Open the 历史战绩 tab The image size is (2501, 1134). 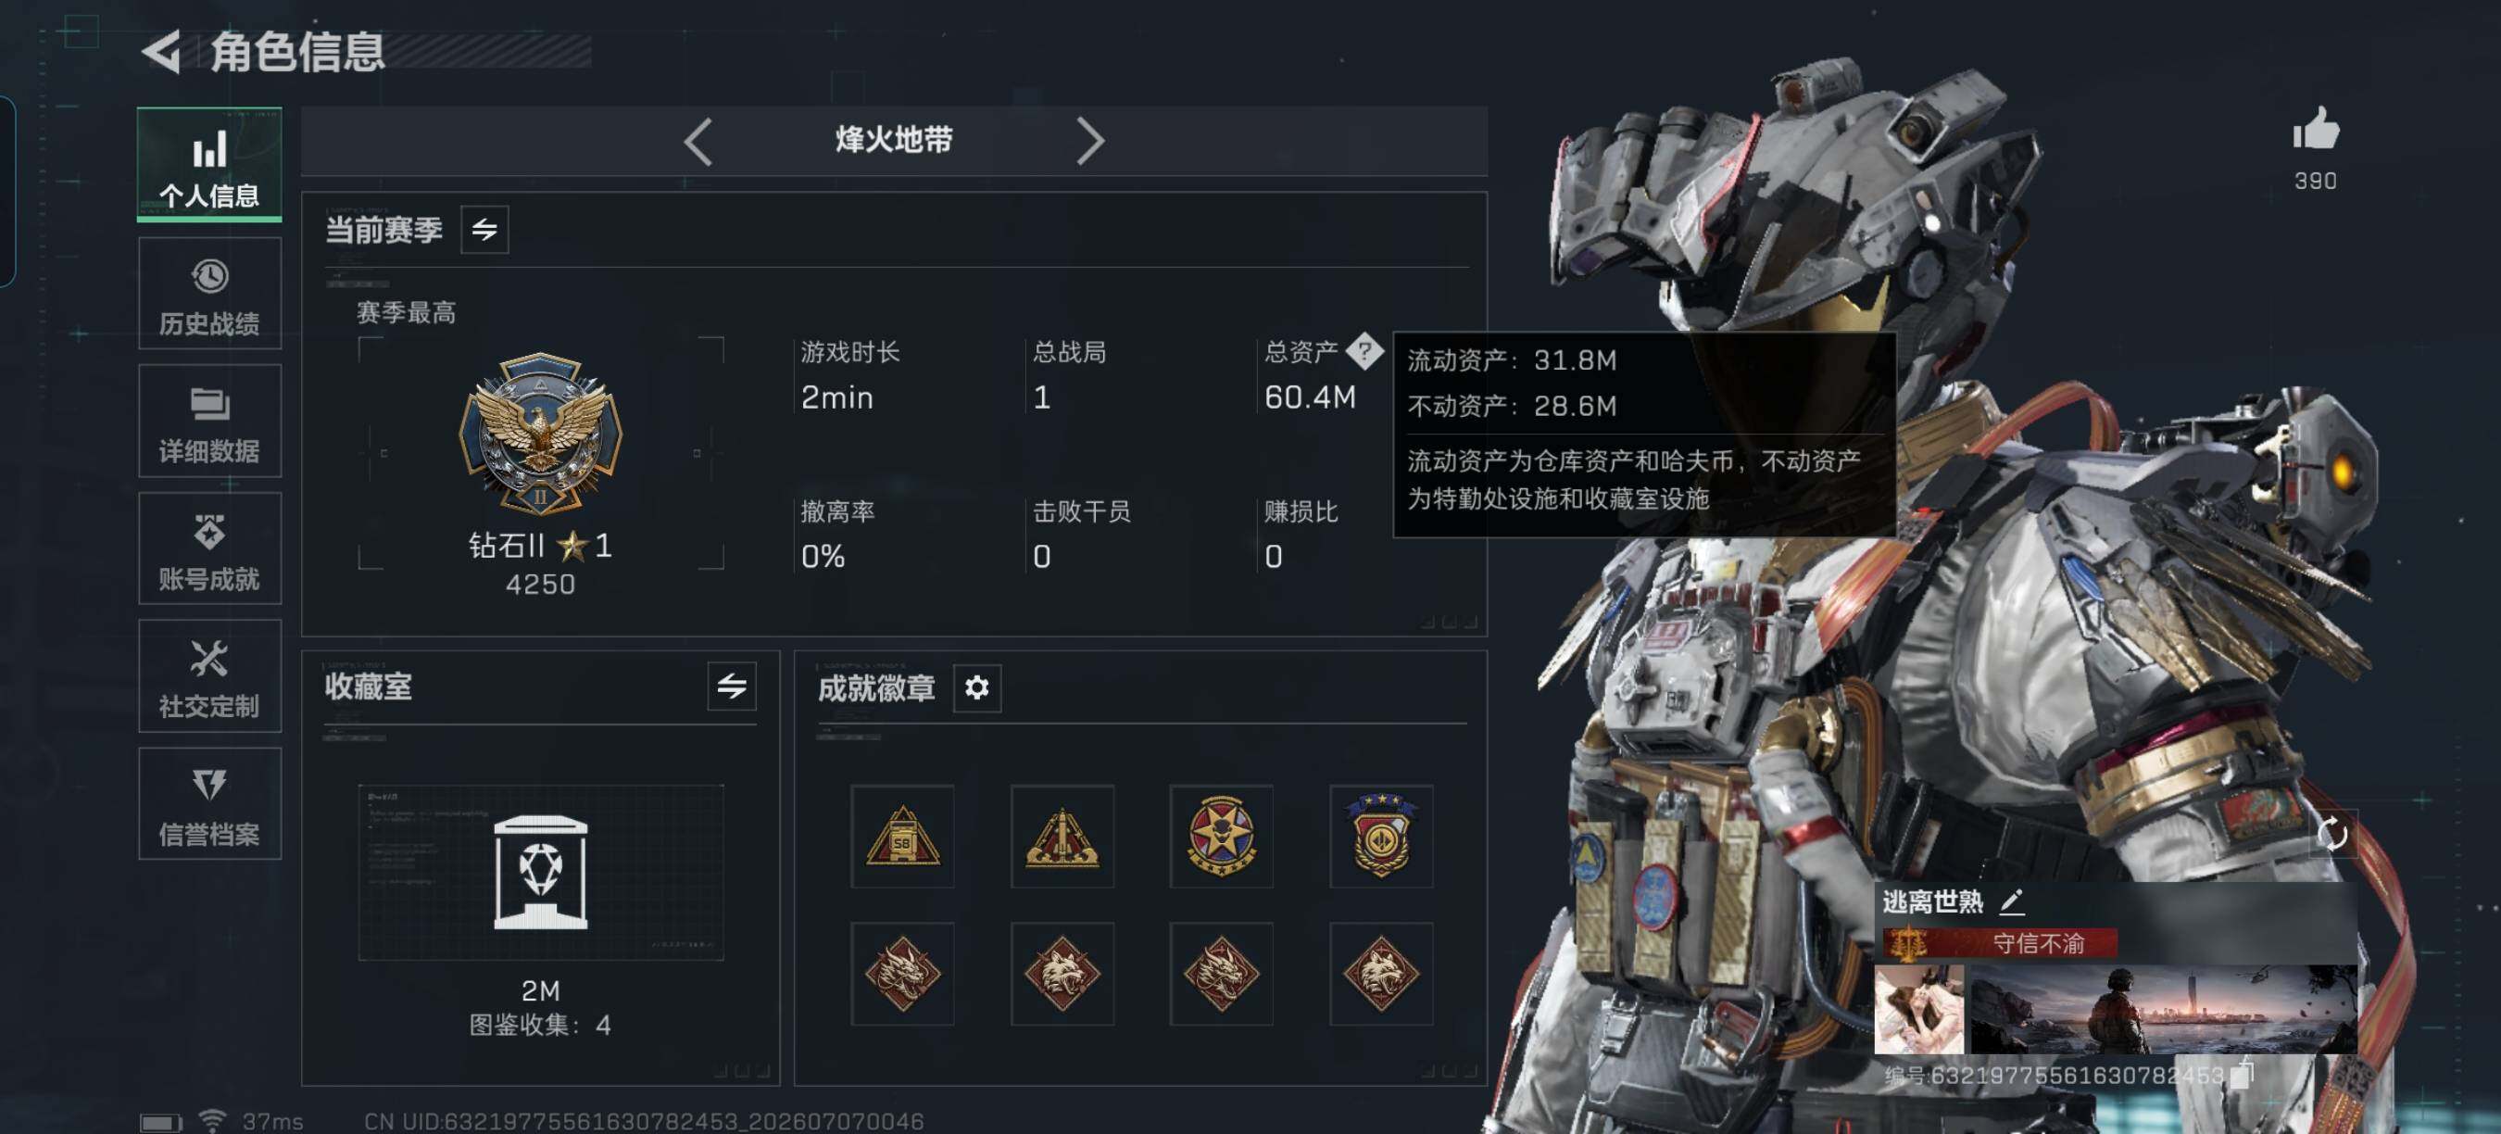pos(209,293)
